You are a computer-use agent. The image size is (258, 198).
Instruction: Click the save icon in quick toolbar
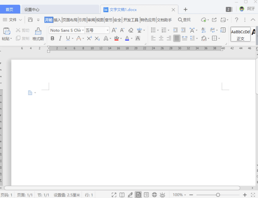30,19
